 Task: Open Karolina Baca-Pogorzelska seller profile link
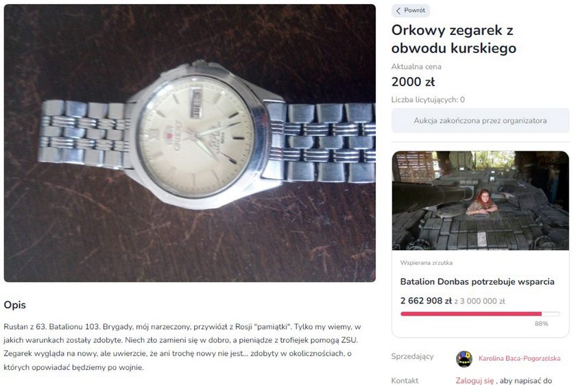[519, 358]
